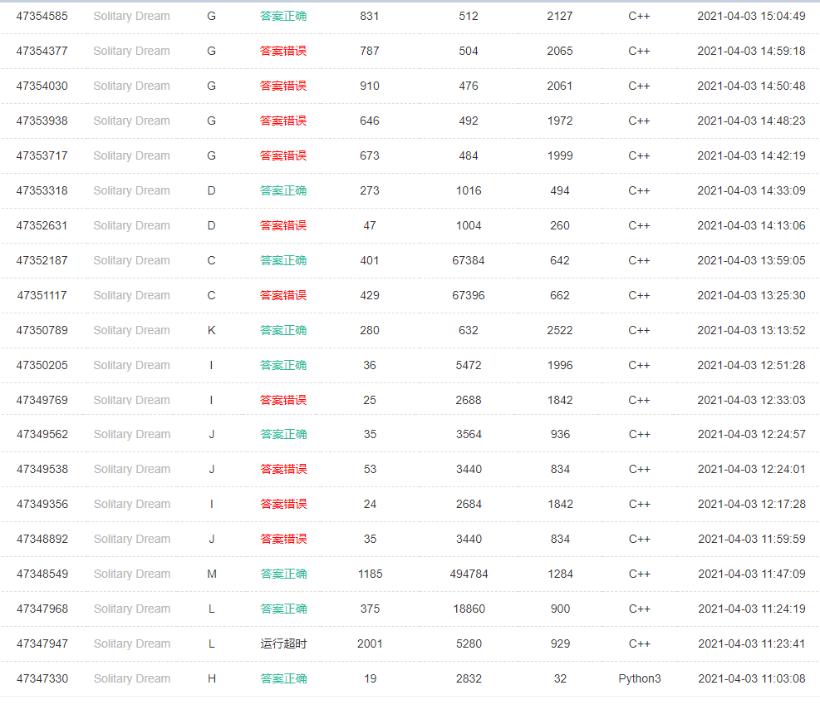Viewport: 820px width, 710px height.
Task: Open submission ID 47350205
Action: pos(42,365)
